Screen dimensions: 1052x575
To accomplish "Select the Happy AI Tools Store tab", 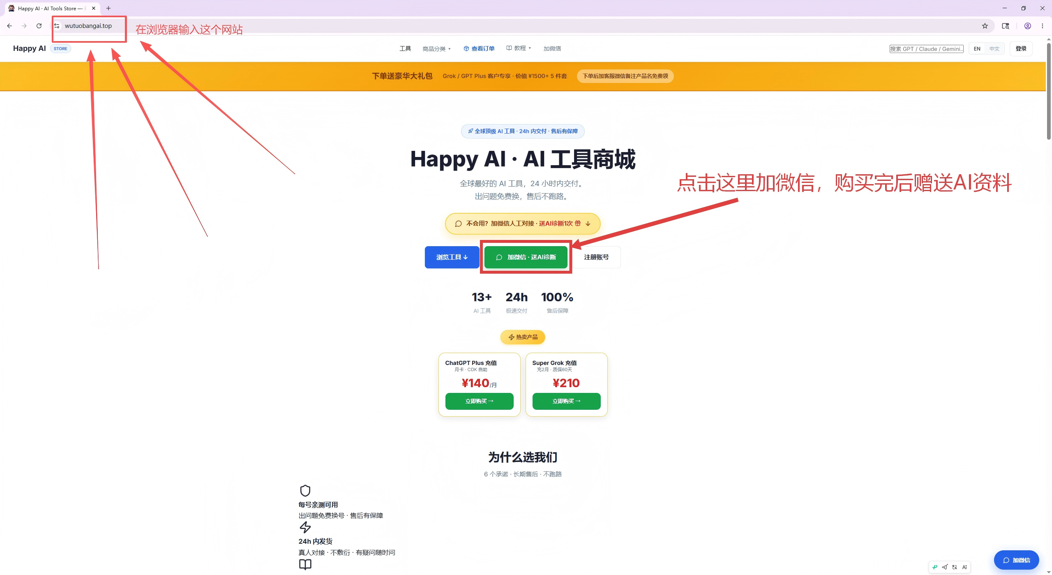I will coord(51,8).
